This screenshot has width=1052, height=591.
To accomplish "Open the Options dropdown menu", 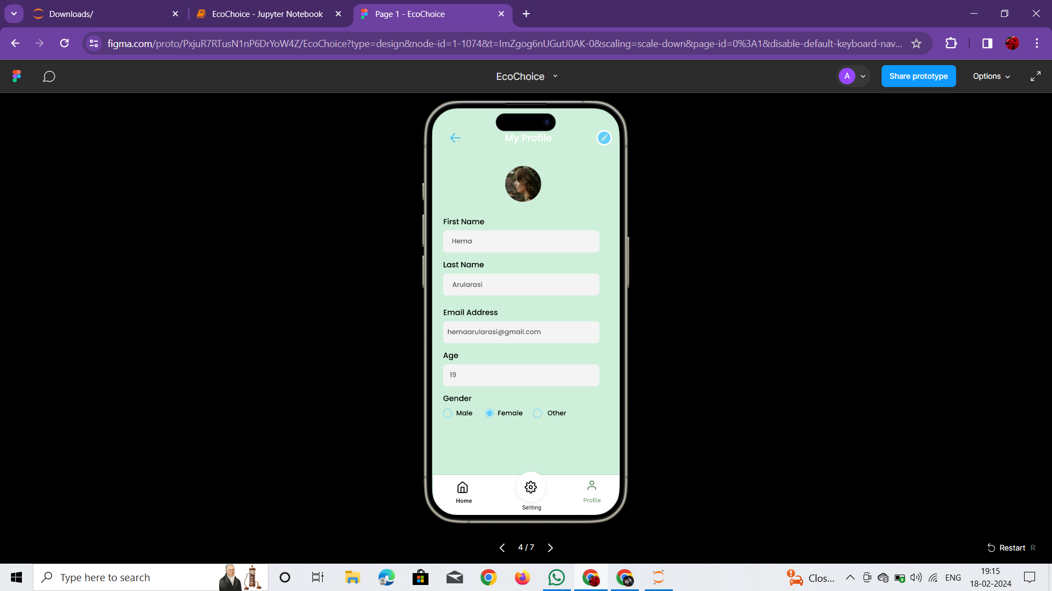I will point(991,76).
